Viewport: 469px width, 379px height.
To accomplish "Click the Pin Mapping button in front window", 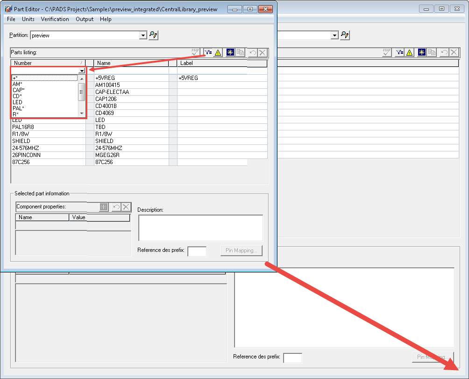I will (x=242, y=250).
